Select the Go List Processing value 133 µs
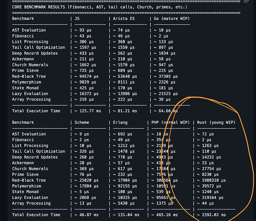Viewport: 256px width, 221px height. coord(163,42)
